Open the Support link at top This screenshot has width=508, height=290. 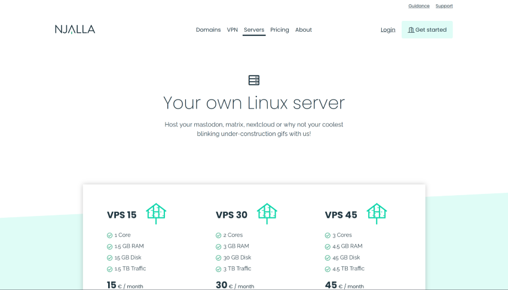(444, 6)
